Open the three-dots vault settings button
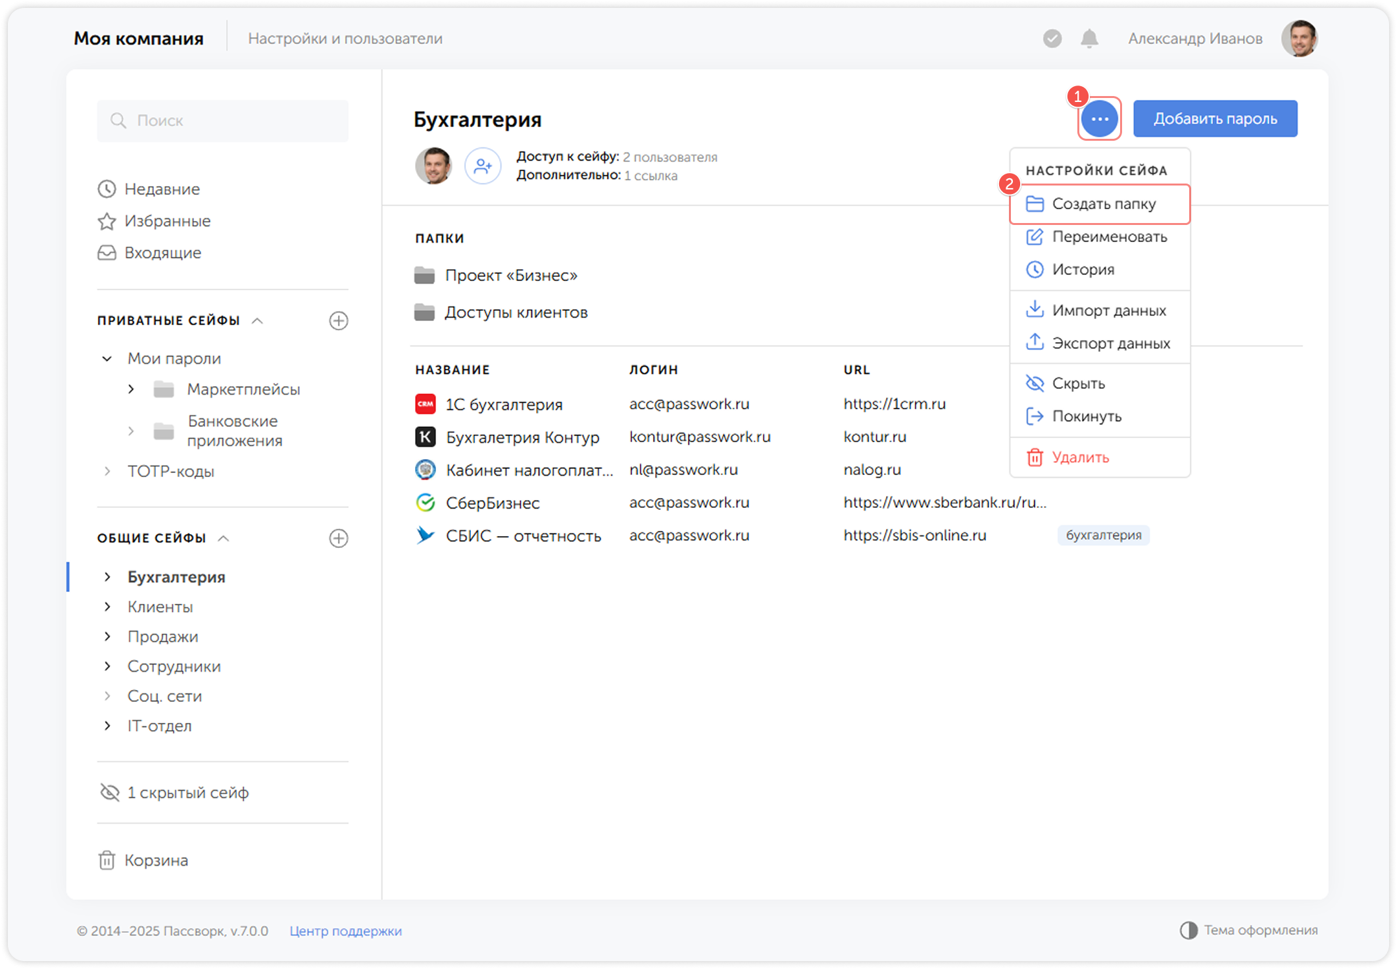The image size is (1397, 969). coord(1099,119)
